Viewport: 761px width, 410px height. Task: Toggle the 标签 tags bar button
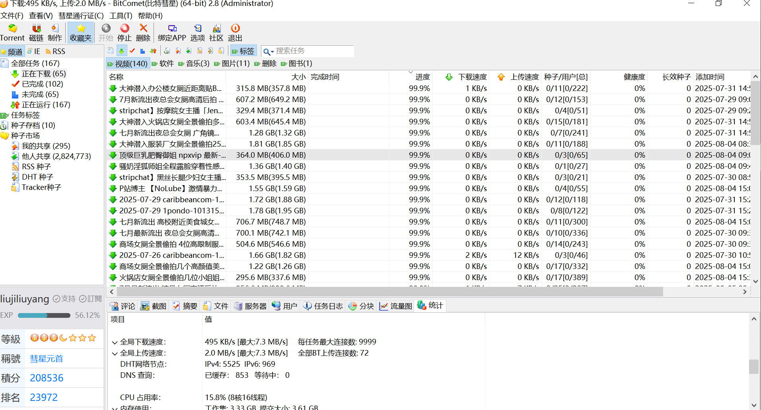point(243,51)
